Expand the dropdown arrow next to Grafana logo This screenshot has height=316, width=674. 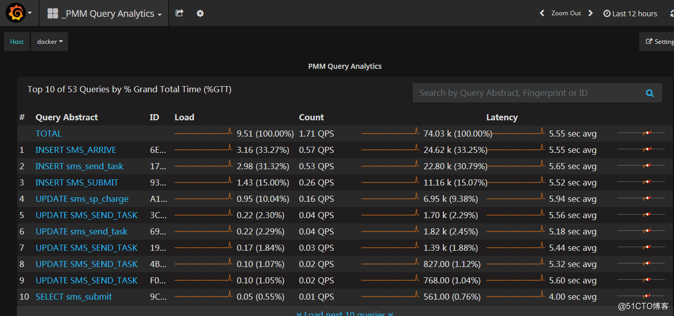coord(30,13)
